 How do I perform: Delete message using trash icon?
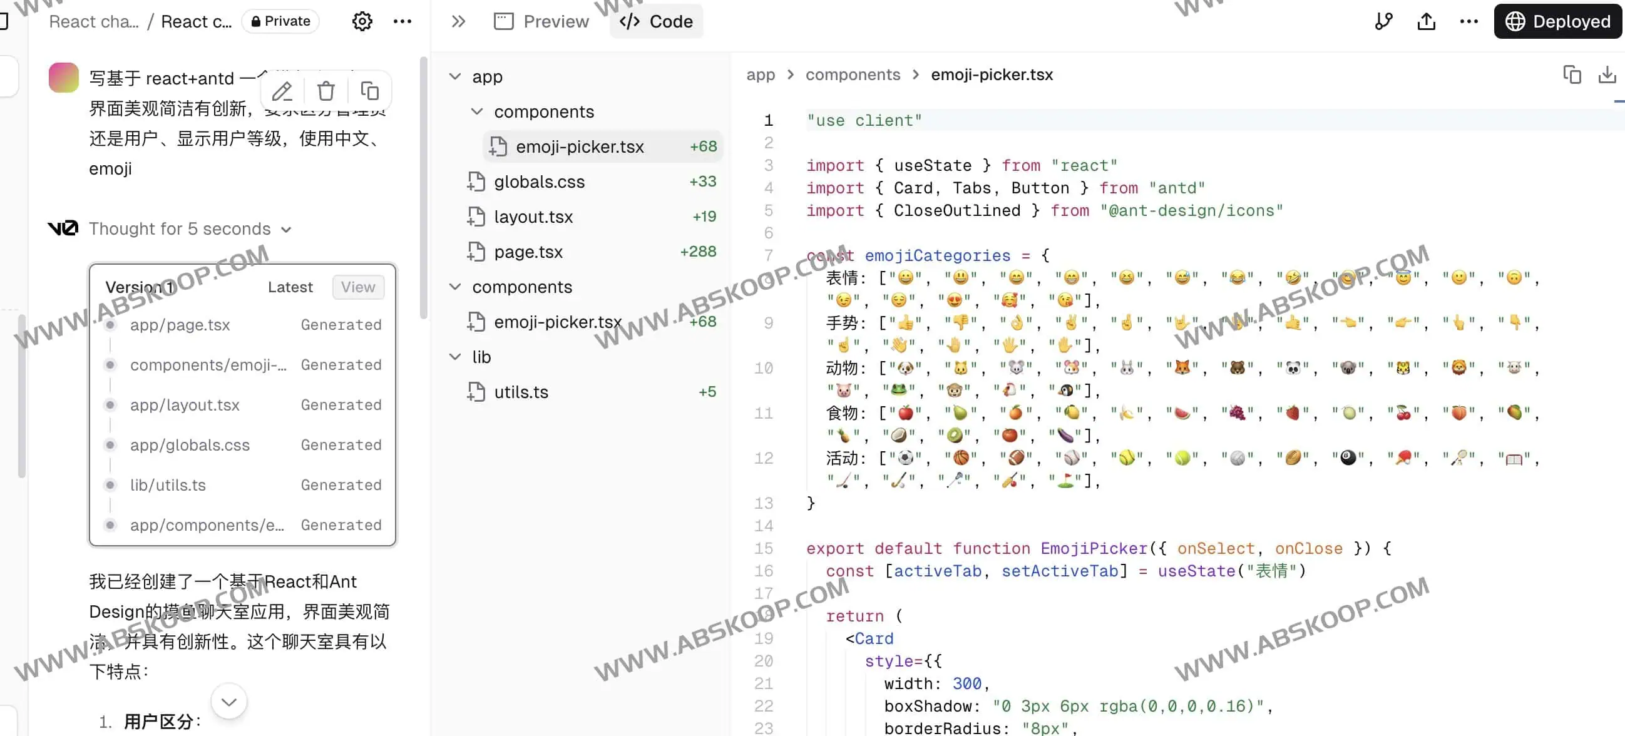(x=326, y=91)
